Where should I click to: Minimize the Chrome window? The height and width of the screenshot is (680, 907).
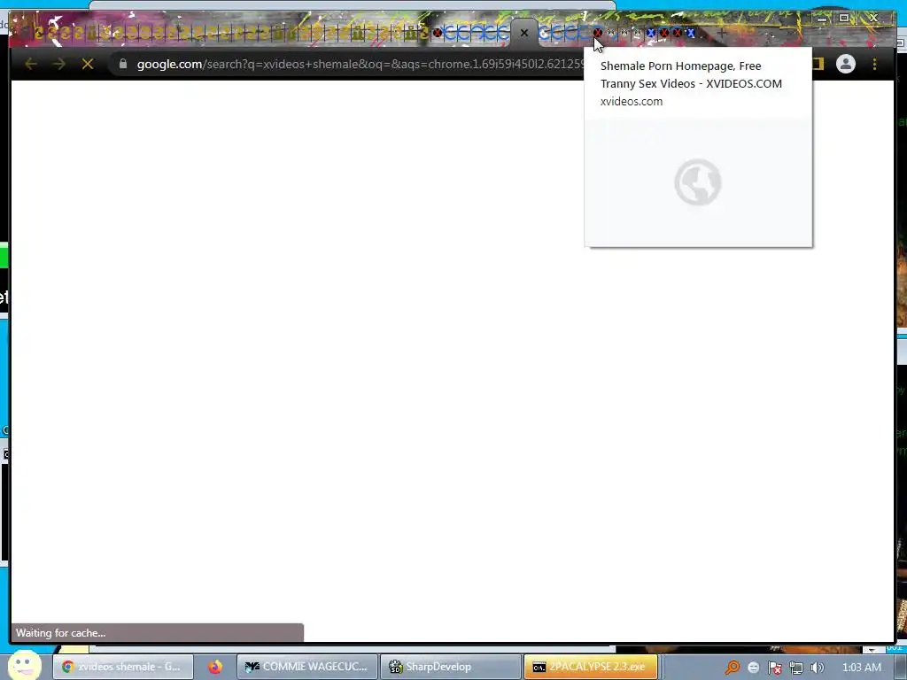click(x=821, y=19)
